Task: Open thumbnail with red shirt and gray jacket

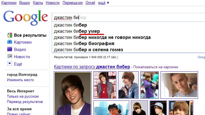Action: tap(105, 85)
